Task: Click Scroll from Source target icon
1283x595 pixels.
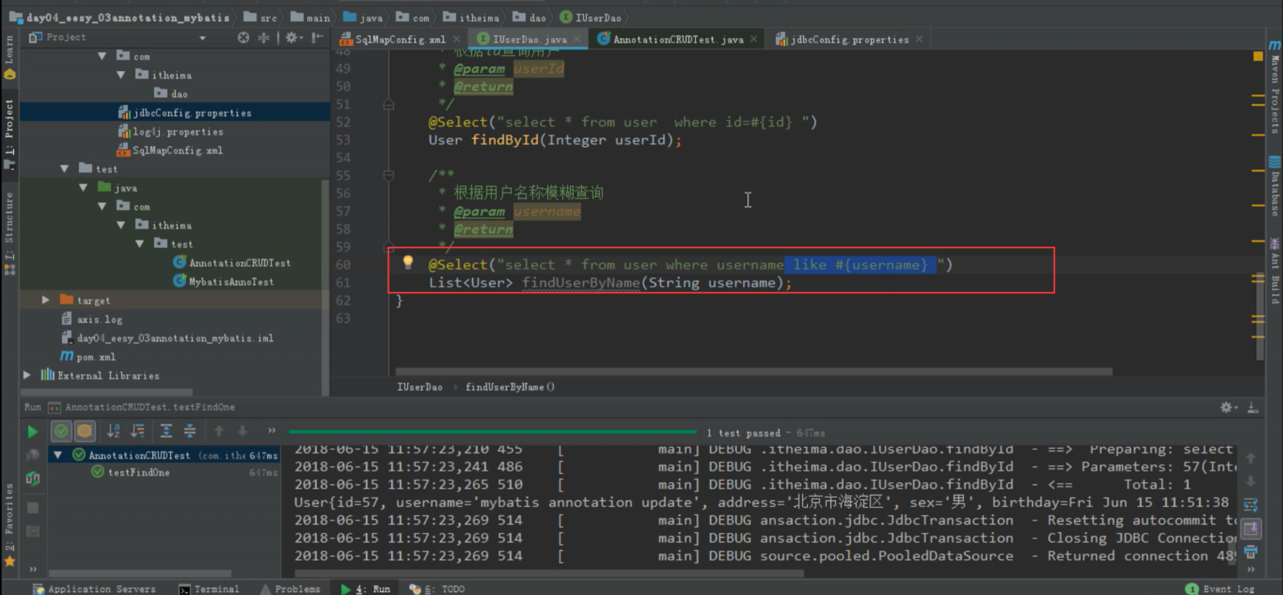Action: pyautogui.click(x=243, y=37)
